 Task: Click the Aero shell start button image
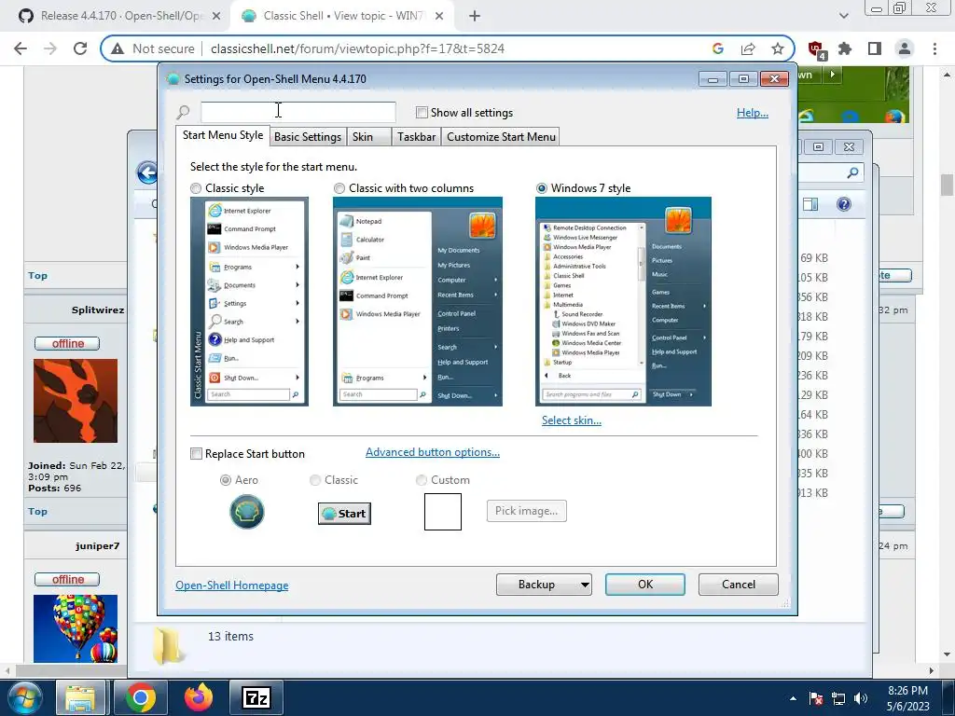246,512
